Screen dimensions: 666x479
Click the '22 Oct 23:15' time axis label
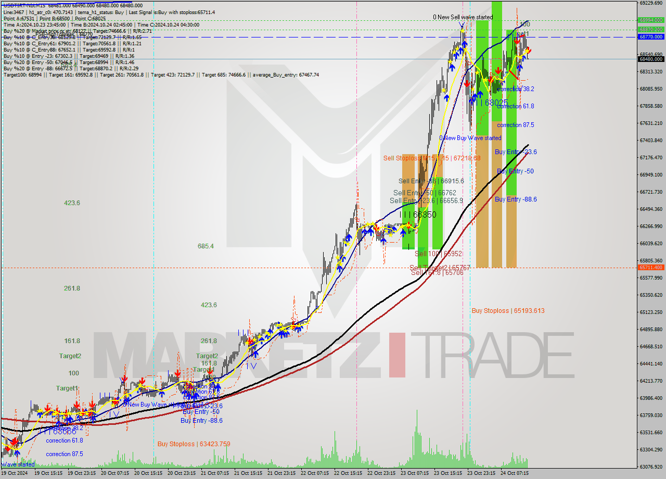[x=381, y=473]
